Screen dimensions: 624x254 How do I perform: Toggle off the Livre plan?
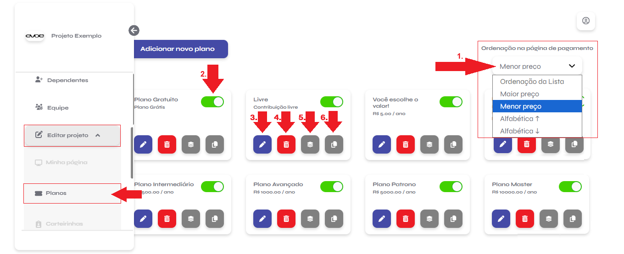332,102
